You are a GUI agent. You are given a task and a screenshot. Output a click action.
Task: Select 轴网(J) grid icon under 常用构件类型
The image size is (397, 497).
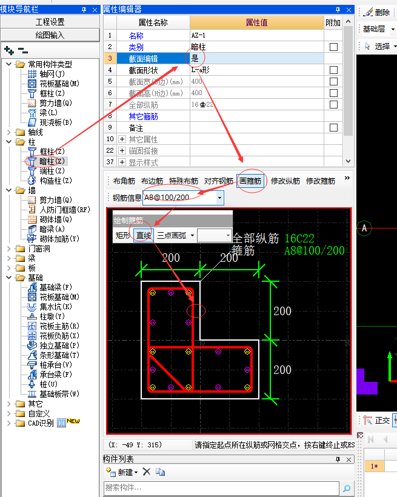coord(32,74)
